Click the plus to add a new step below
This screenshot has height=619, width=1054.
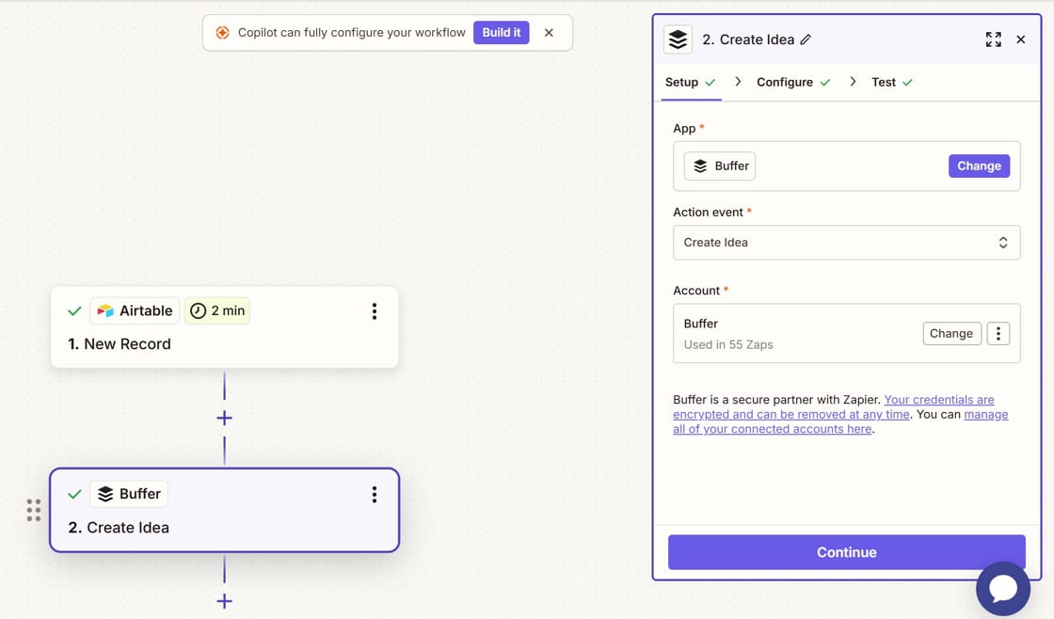pos(224,600)
